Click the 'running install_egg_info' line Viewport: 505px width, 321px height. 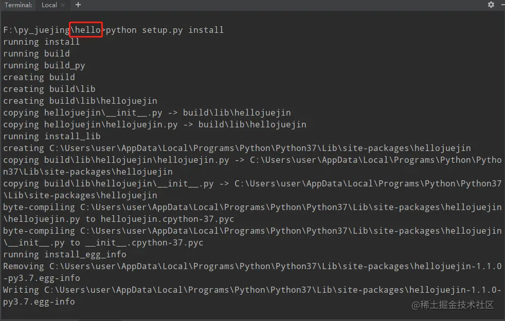pyautogui.click(x=64, y=254)
